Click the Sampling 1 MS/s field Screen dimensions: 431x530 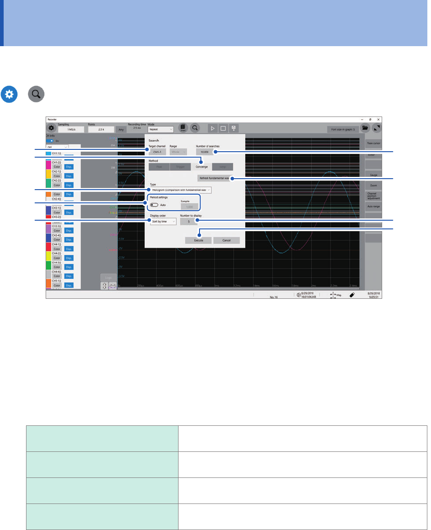point(71,129)
